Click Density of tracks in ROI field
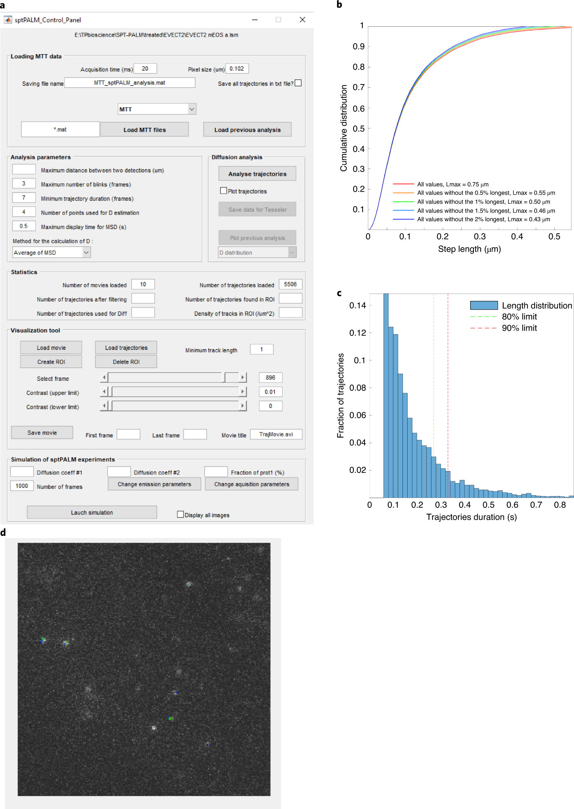The width and height of the screenshot is (574, 809). click(291, 313)
